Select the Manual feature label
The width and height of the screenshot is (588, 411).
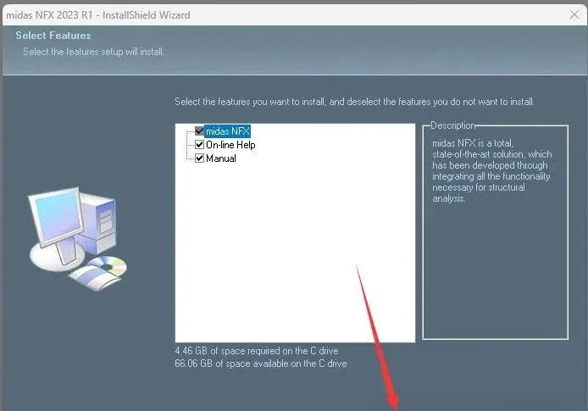coord(221,158)
